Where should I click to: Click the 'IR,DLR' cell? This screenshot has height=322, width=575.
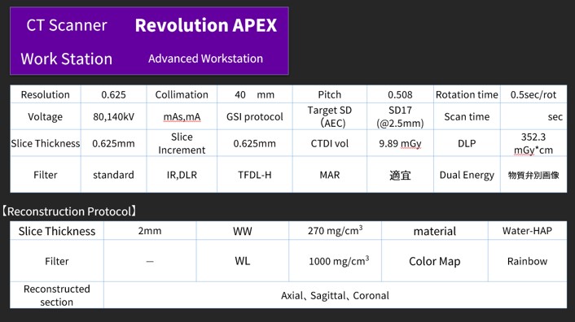tap(182, 175)
